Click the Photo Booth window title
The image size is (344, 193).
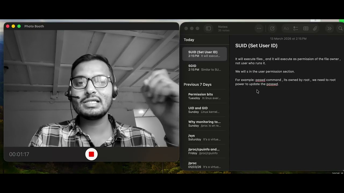(x=34, y=26)
